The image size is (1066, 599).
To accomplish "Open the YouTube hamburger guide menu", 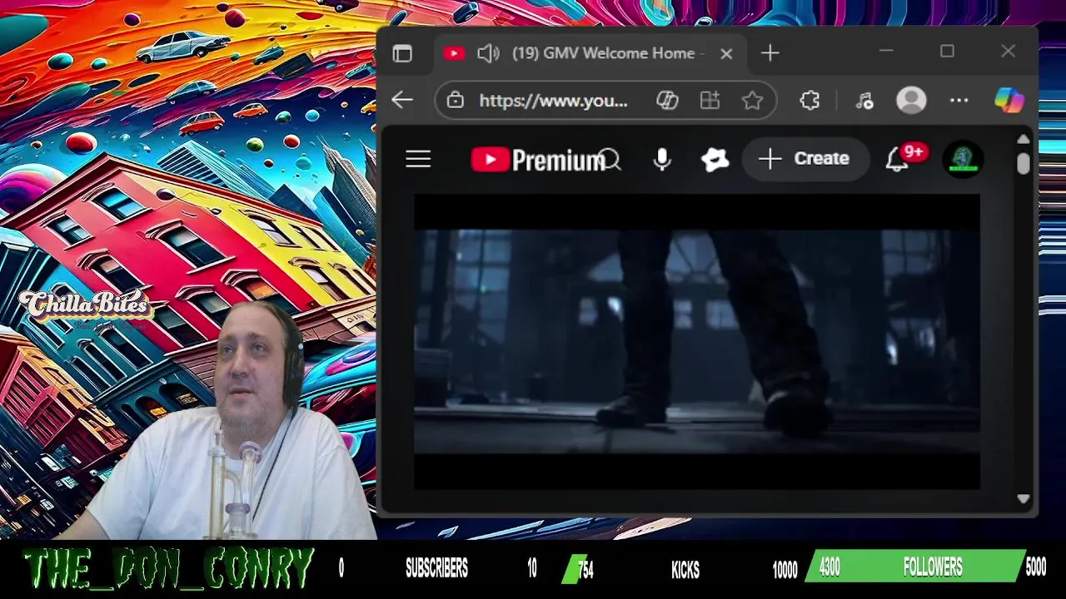I will (x=418, y=159).
